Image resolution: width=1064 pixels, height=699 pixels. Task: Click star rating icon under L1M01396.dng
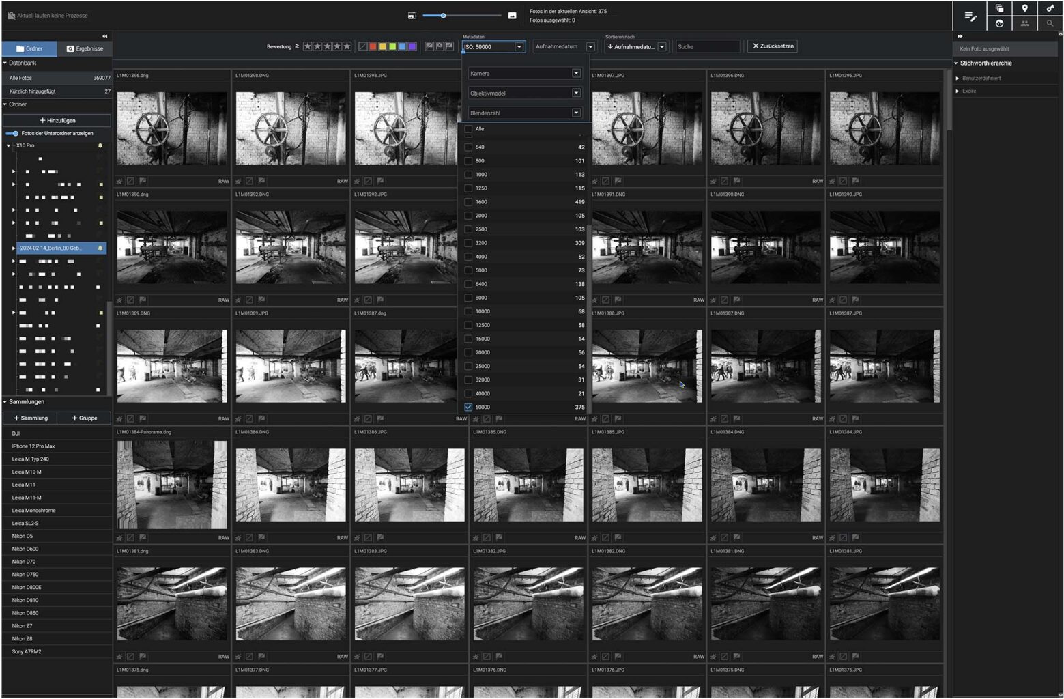pos(119,181)
